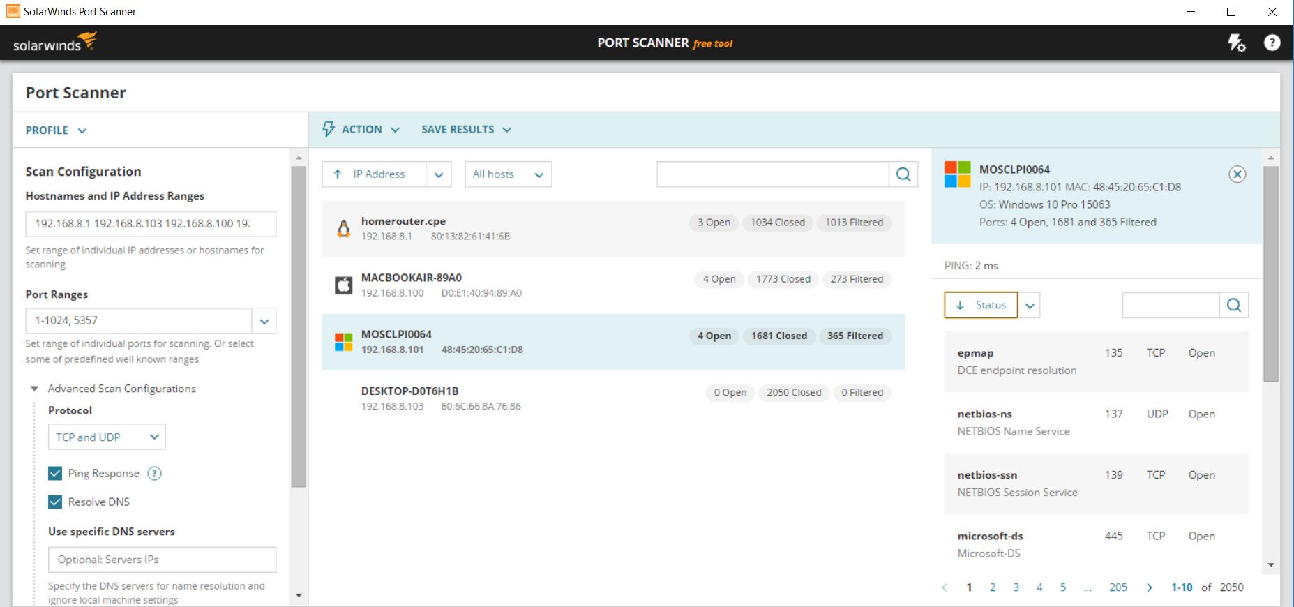Expand the Port Ranges dropdown arrow
The width and height of the screenshot is (1294, 607).
264,321
